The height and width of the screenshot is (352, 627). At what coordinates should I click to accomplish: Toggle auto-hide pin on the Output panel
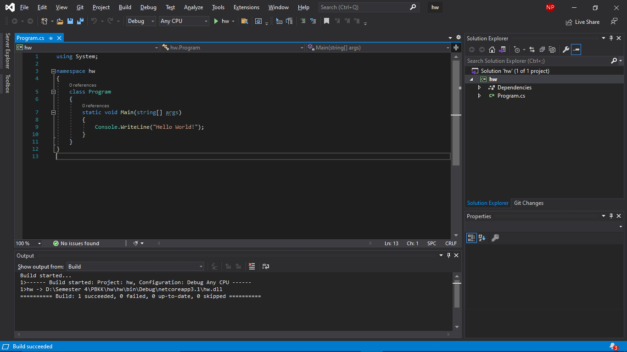pos(448,255)
